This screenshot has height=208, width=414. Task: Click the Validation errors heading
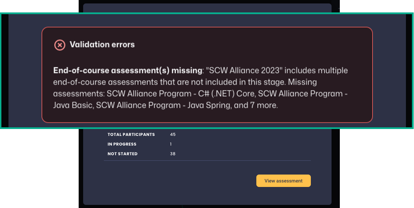point(102,44)
